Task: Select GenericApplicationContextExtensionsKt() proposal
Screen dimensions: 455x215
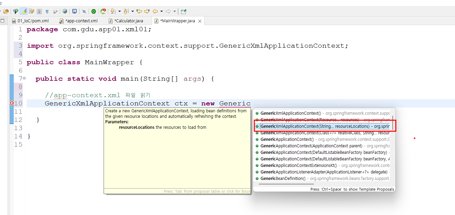Action: (323, 165)
